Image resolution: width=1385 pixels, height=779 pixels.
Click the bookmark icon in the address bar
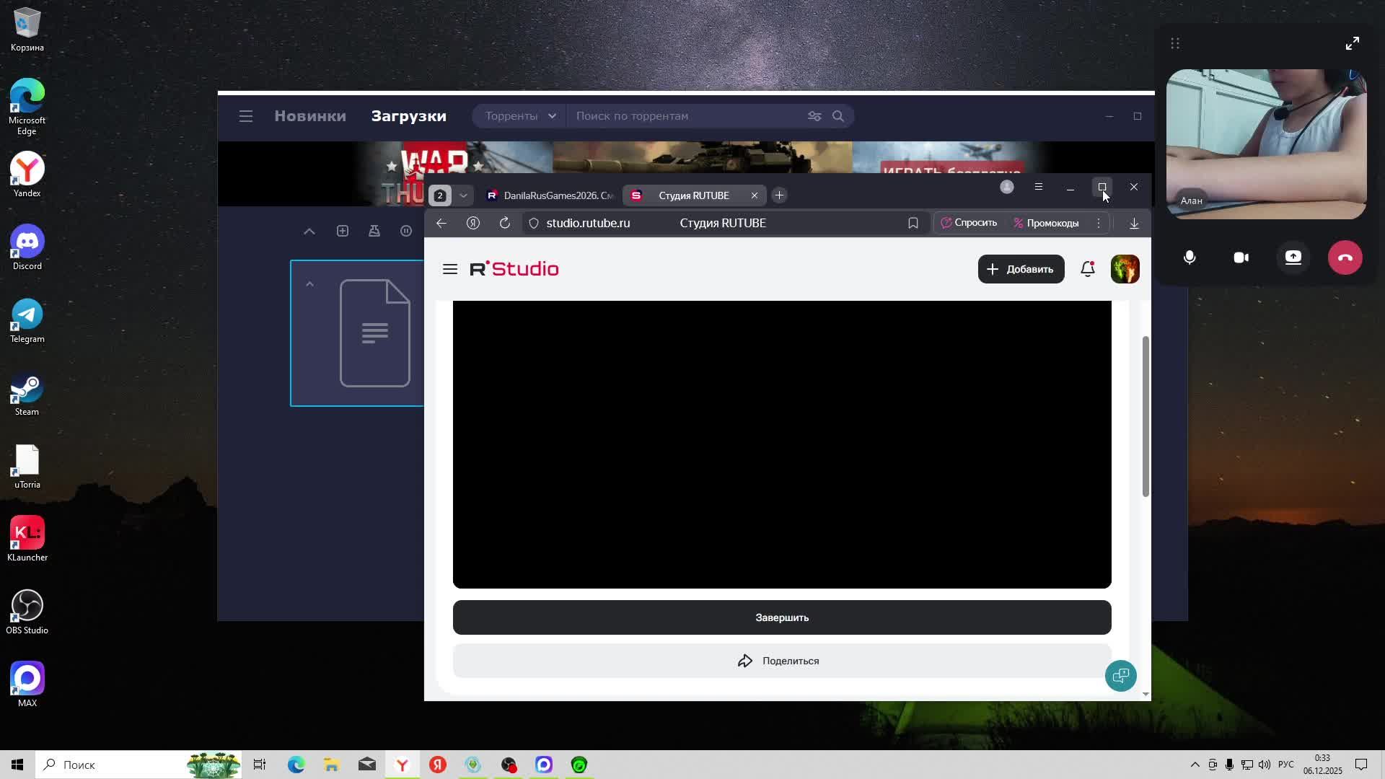913,223
